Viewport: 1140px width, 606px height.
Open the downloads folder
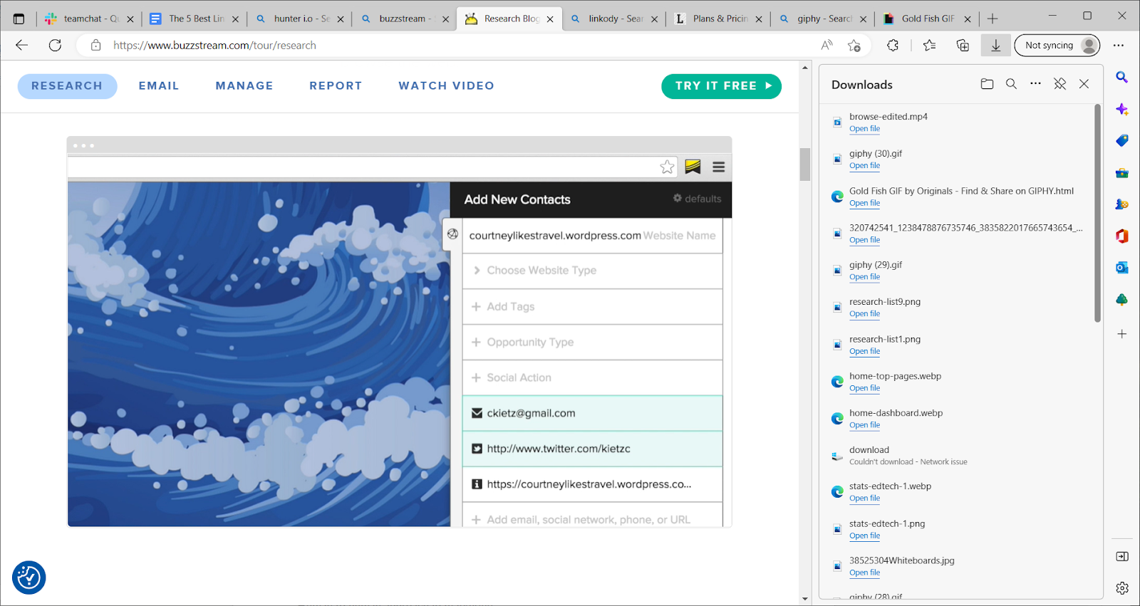pos(987,84)
